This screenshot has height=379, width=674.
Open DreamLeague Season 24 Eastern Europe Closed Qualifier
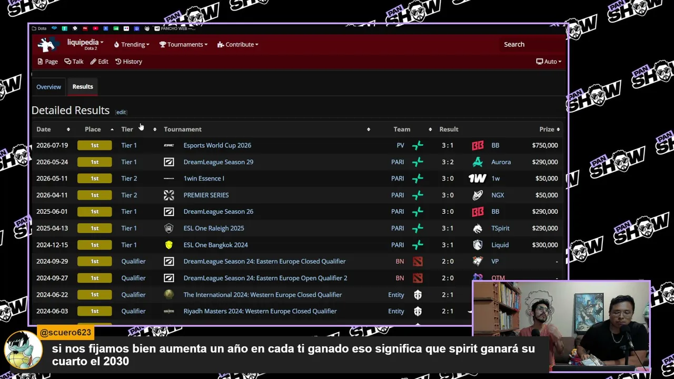(x=264, y=262)
